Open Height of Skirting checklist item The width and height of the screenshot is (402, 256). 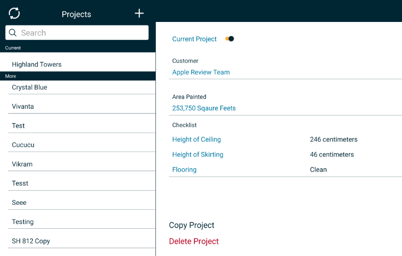[x=197, y=155]
